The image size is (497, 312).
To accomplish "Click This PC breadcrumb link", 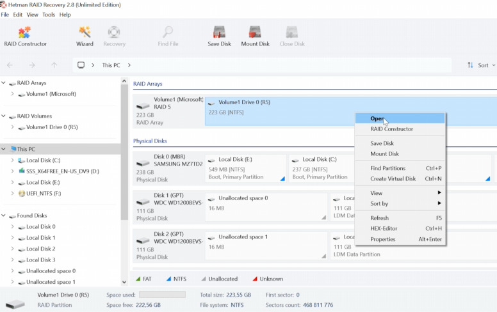I will tap(111, 65).
